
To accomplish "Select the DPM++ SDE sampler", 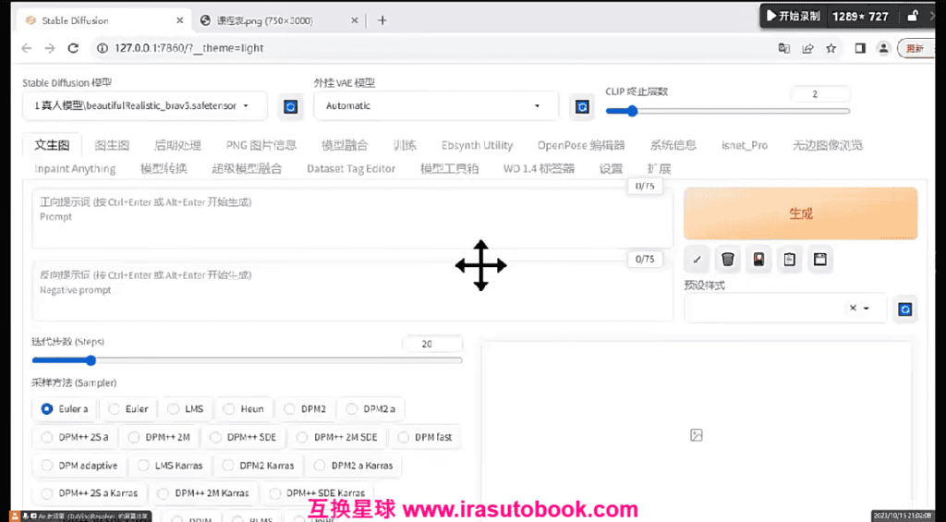I will click(x=244, y=437).
